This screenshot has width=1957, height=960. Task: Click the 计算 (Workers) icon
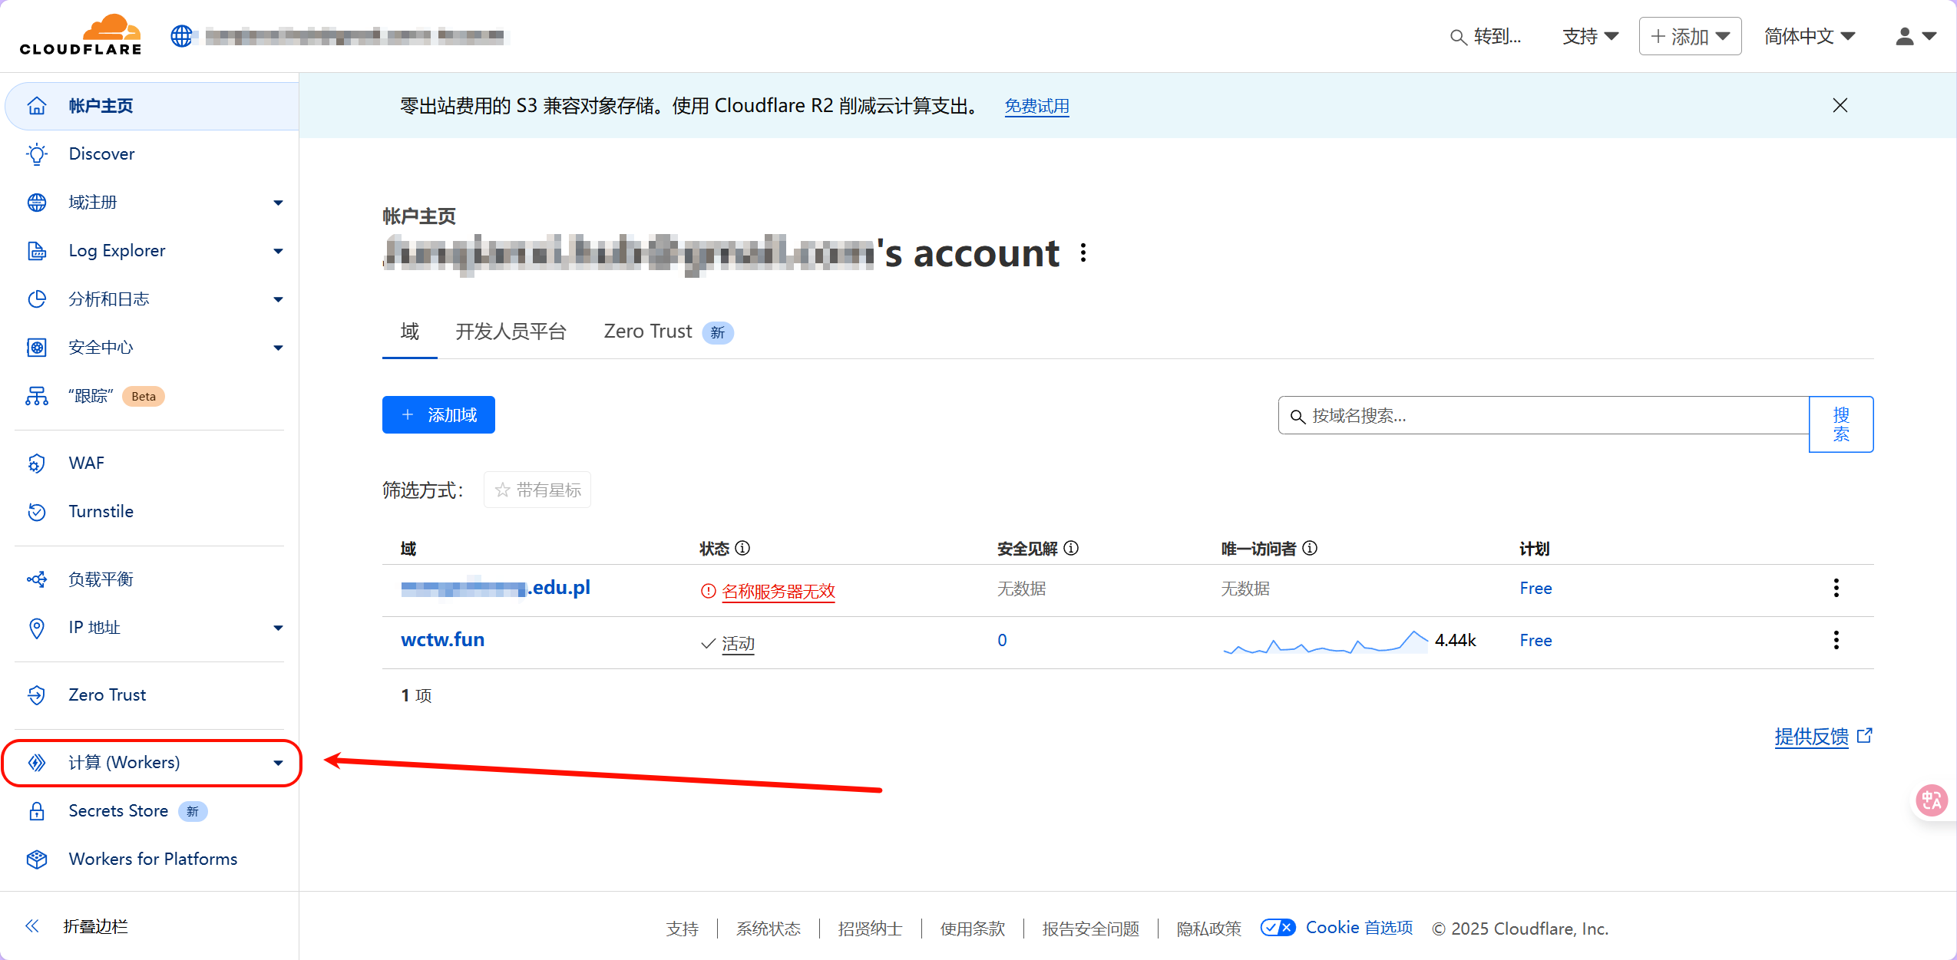click(x=37, y=762)
